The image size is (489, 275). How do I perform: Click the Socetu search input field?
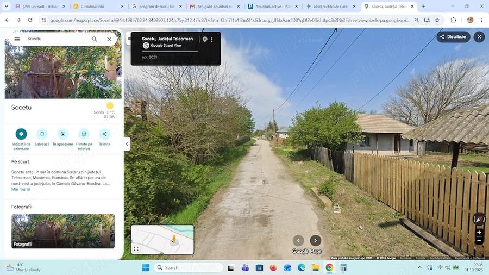[58, 39]
